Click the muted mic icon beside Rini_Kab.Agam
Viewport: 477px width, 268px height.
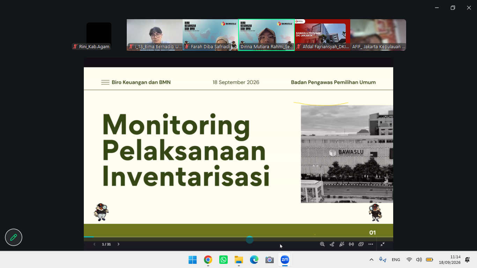[75, 46]
